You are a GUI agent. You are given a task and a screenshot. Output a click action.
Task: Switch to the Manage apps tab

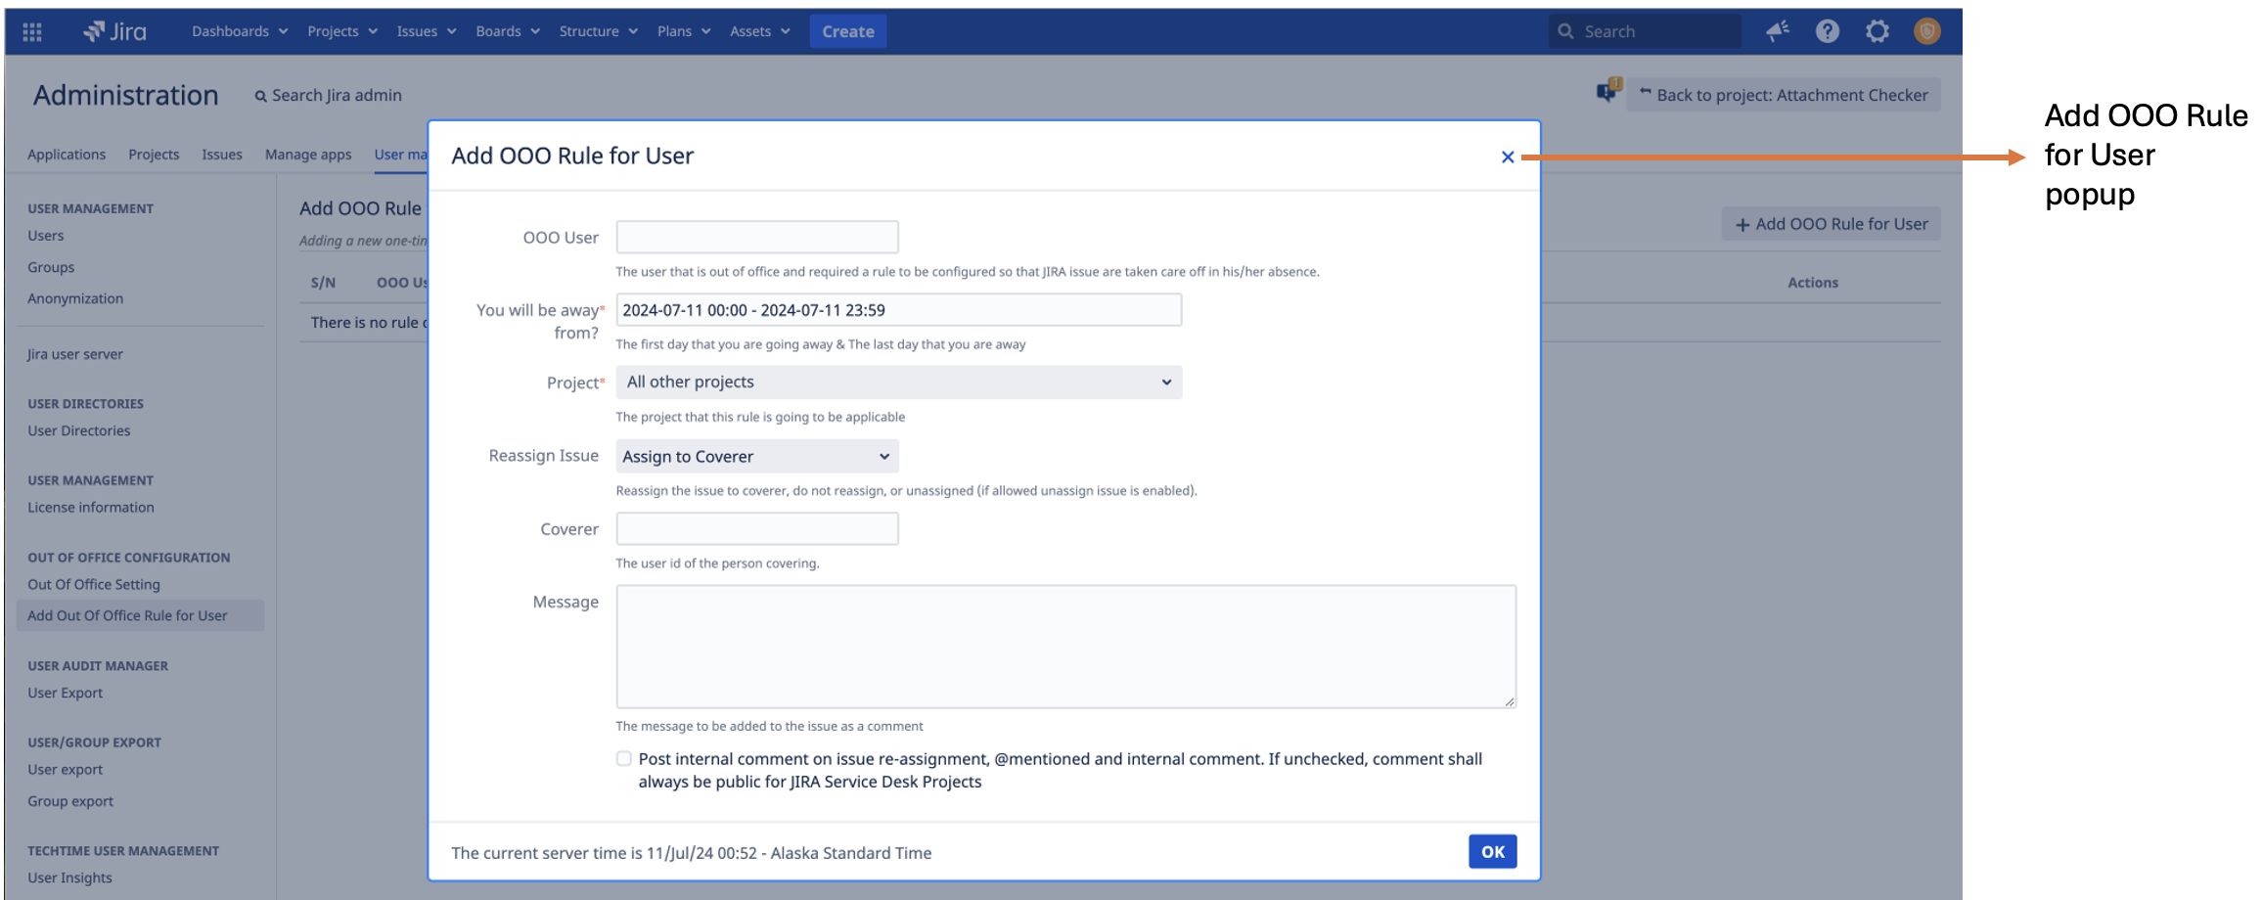307,155
